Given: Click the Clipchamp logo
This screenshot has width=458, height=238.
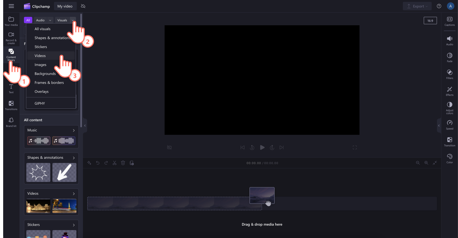Looking at the screenshot, I should pos(37,6).
